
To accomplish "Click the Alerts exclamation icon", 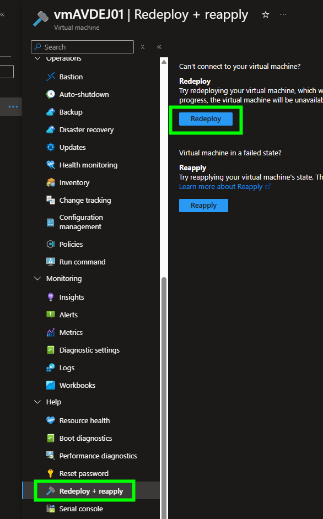I will click(51, 315).
